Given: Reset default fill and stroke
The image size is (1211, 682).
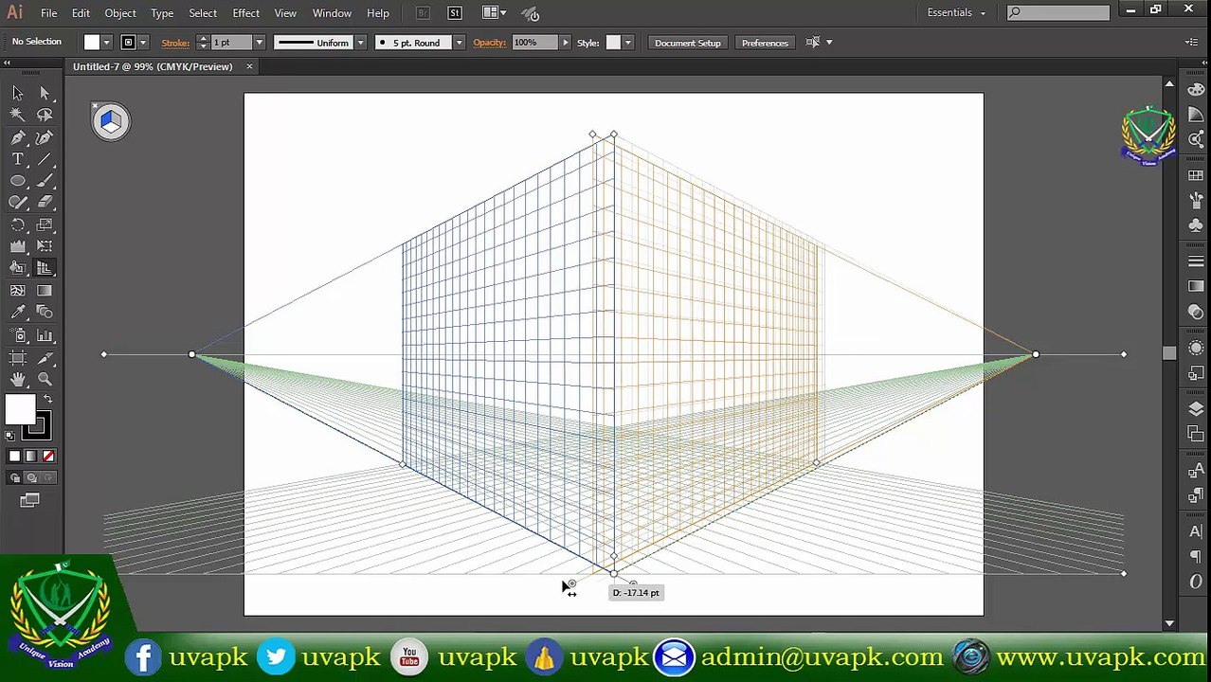Looking at the screenshot, I should click(10, 435).
